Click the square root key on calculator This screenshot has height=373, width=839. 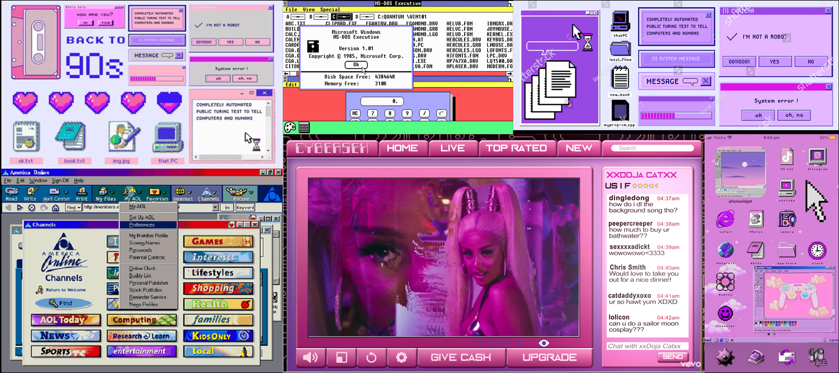click(442, 113)
